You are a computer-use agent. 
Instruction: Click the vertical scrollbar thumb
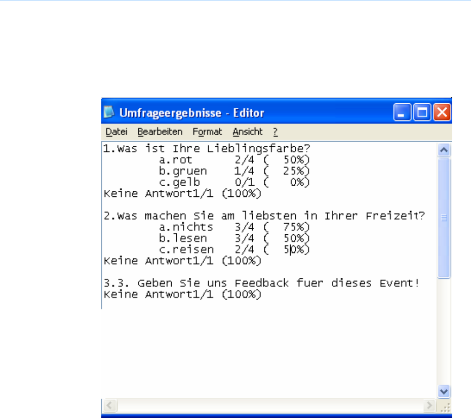[x=444, y=218]
